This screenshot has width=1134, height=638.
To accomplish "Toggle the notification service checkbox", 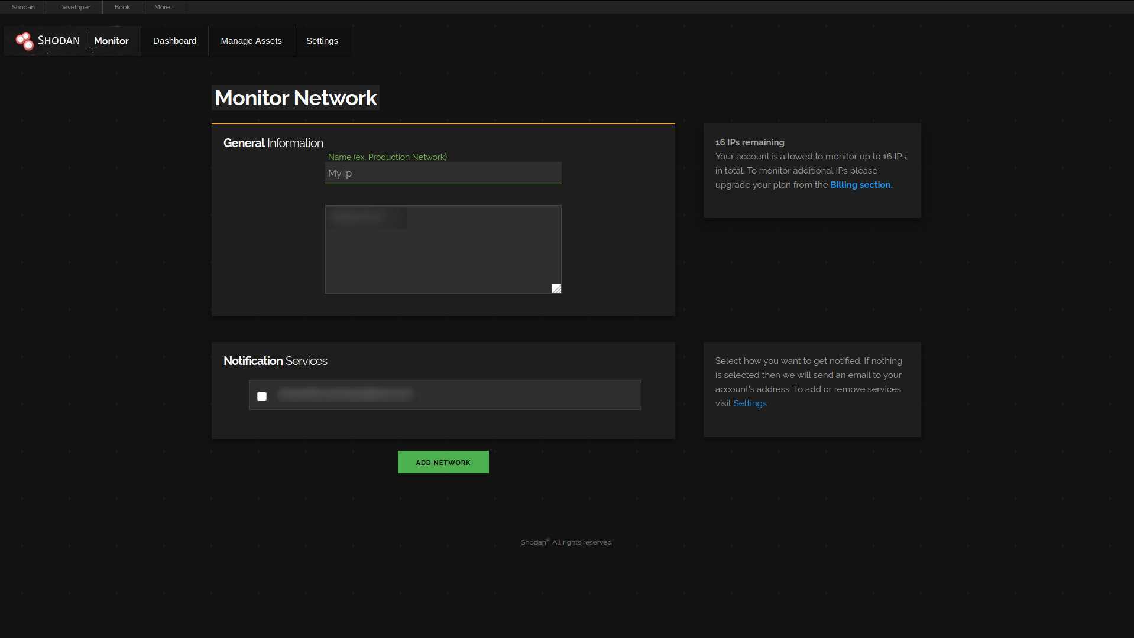I will tap(262, 396).
